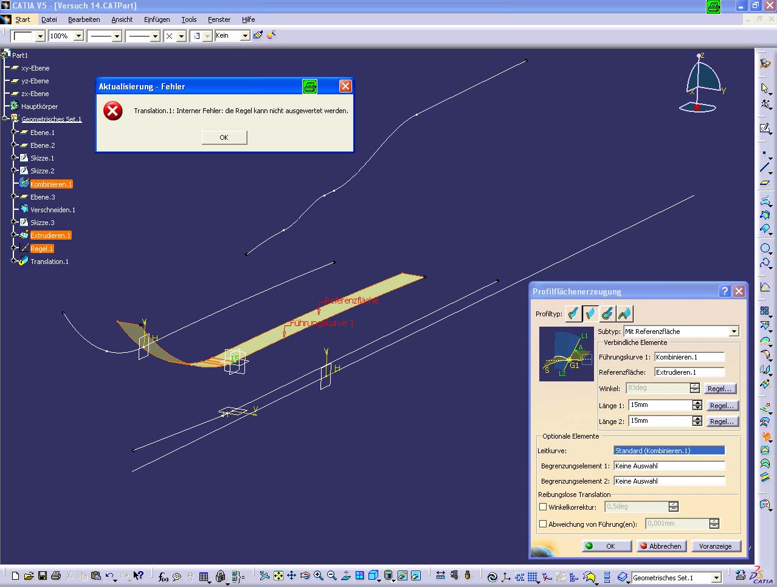Image resolution: width=777 pixels, height=587 pixels.
Task: Select Translation.1 in the specification tree
Action: [x=49, y=262]
